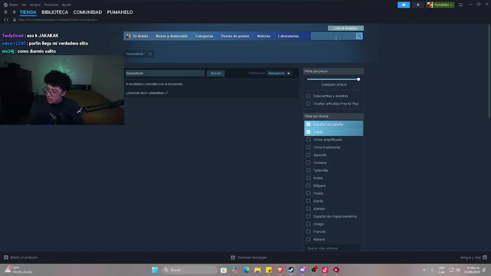This screenshot has width=491, height=276.
Task: Open Noticias in store navigation
Action: pyautogui.click(x=264, y=36)
